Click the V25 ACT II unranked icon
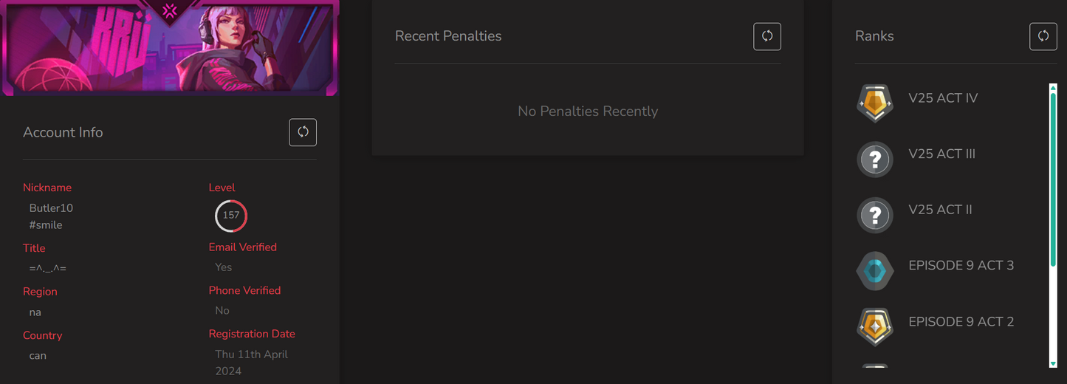Screen dimensions: 1067x384 (875, 214)
